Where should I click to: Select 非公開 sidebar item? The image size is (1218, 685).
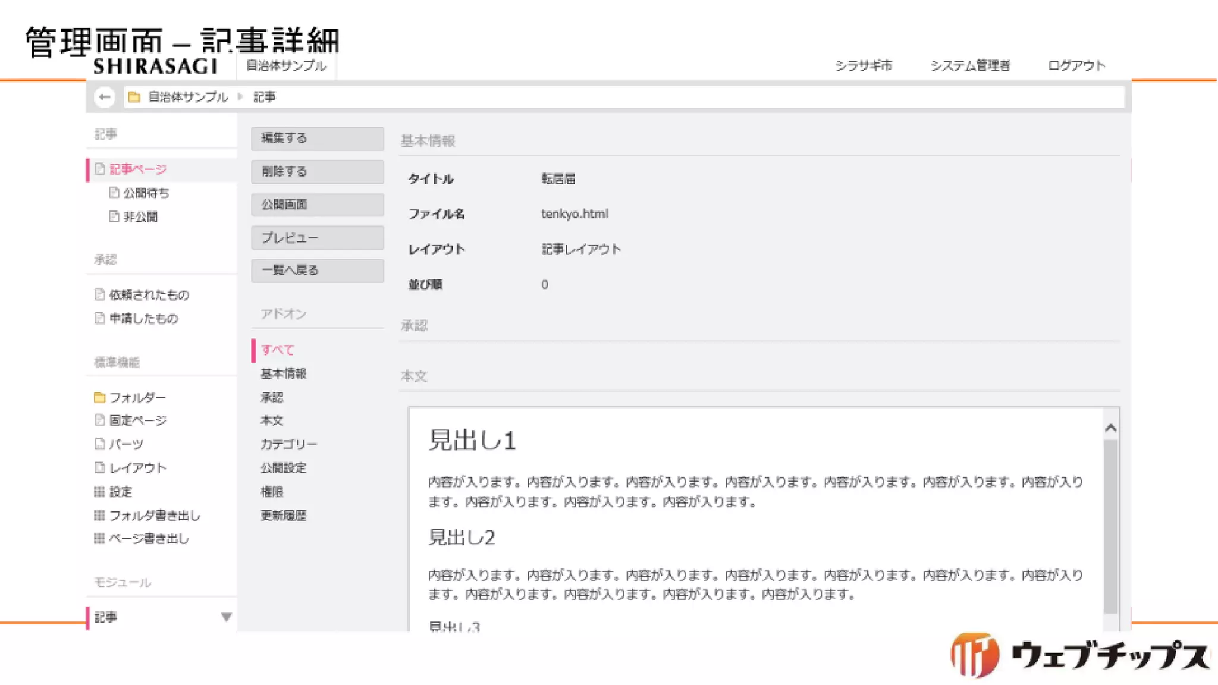tap(140, 217)
